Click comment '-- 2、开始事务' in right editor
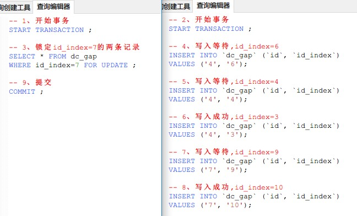 tap(198, 20)
